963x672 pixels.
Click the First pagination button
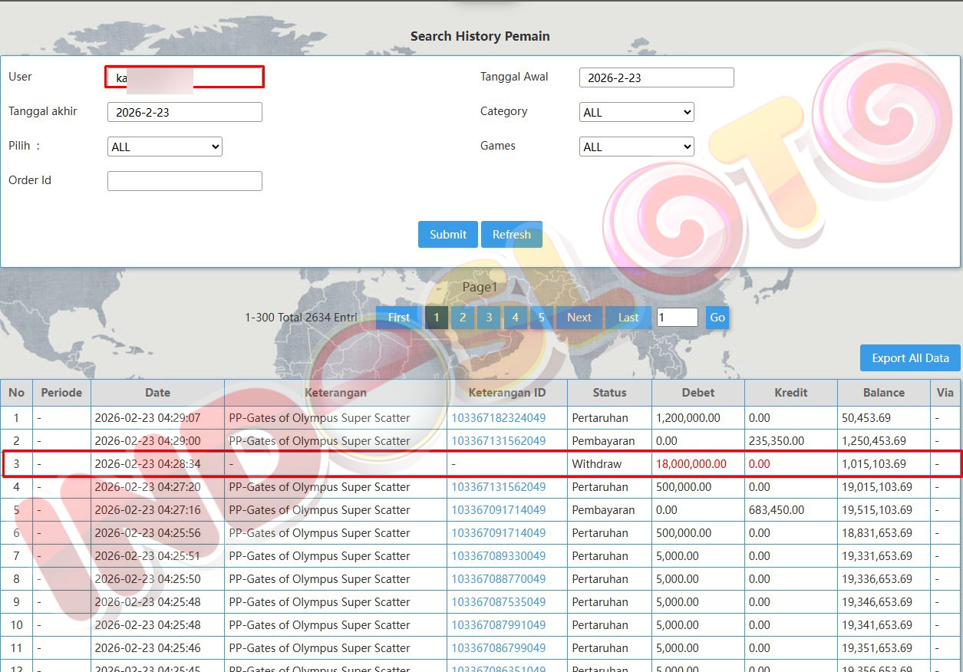[x=398, y=318]
